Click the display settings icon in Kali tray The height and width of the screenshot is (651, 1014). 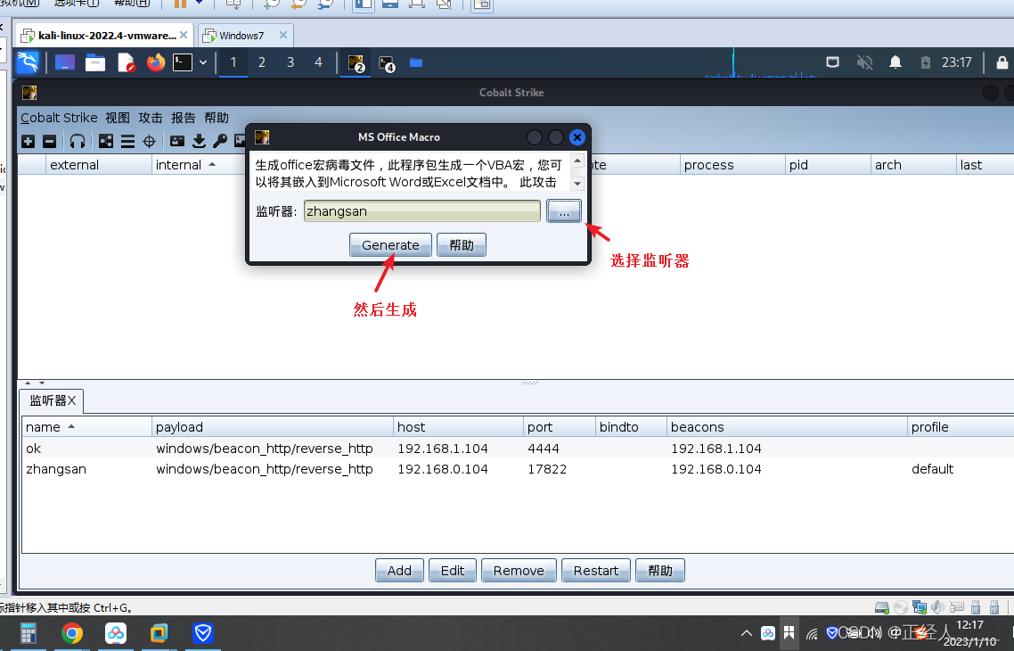point(833,62)
